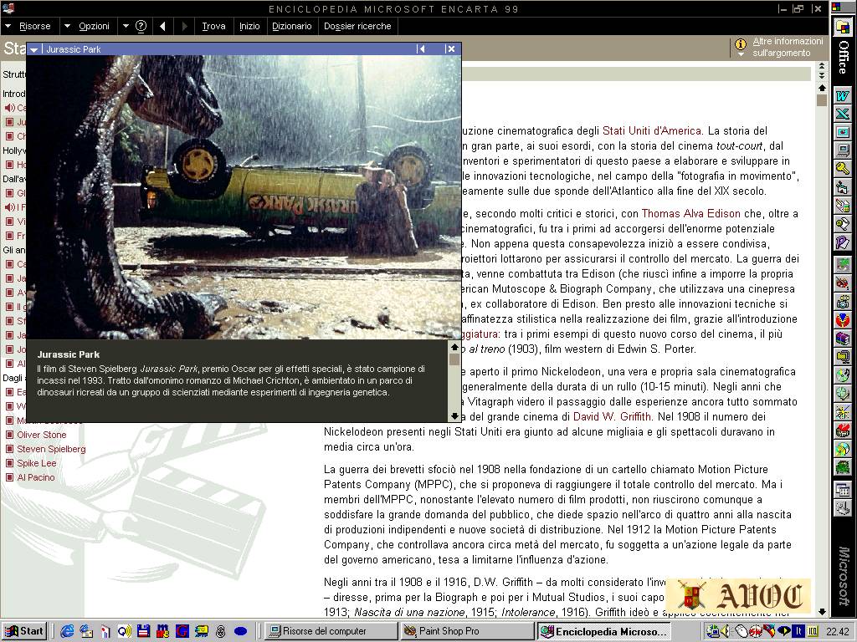
Task: Click Altre informazioni sull'argomento
Action: [788, 47]
